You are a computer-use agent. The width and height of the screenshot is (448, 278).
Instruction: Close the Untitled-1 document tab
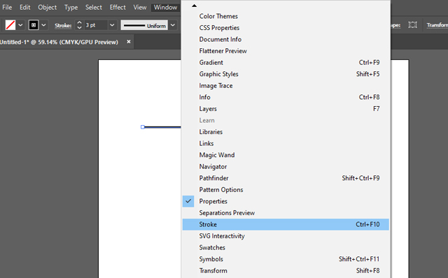129,42
